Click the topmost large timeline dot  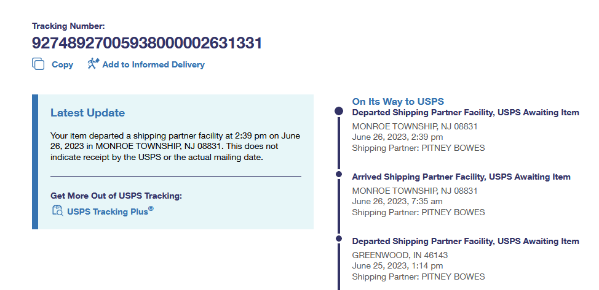(338, 112)
